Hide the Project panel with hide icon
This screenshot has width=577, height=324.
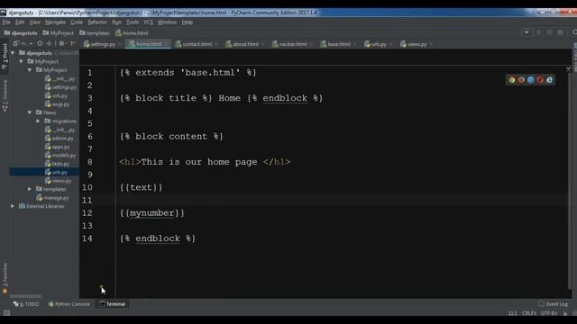pyautogui.click(x=73, y=43)
